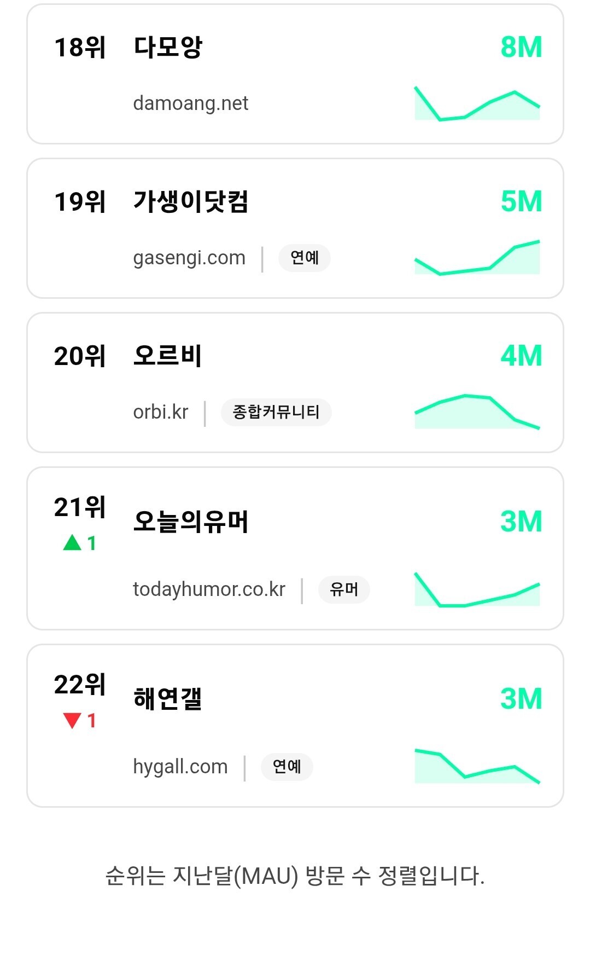Click the red down arrow under 22위
The image size is (590, 955).
click(72, 720)
